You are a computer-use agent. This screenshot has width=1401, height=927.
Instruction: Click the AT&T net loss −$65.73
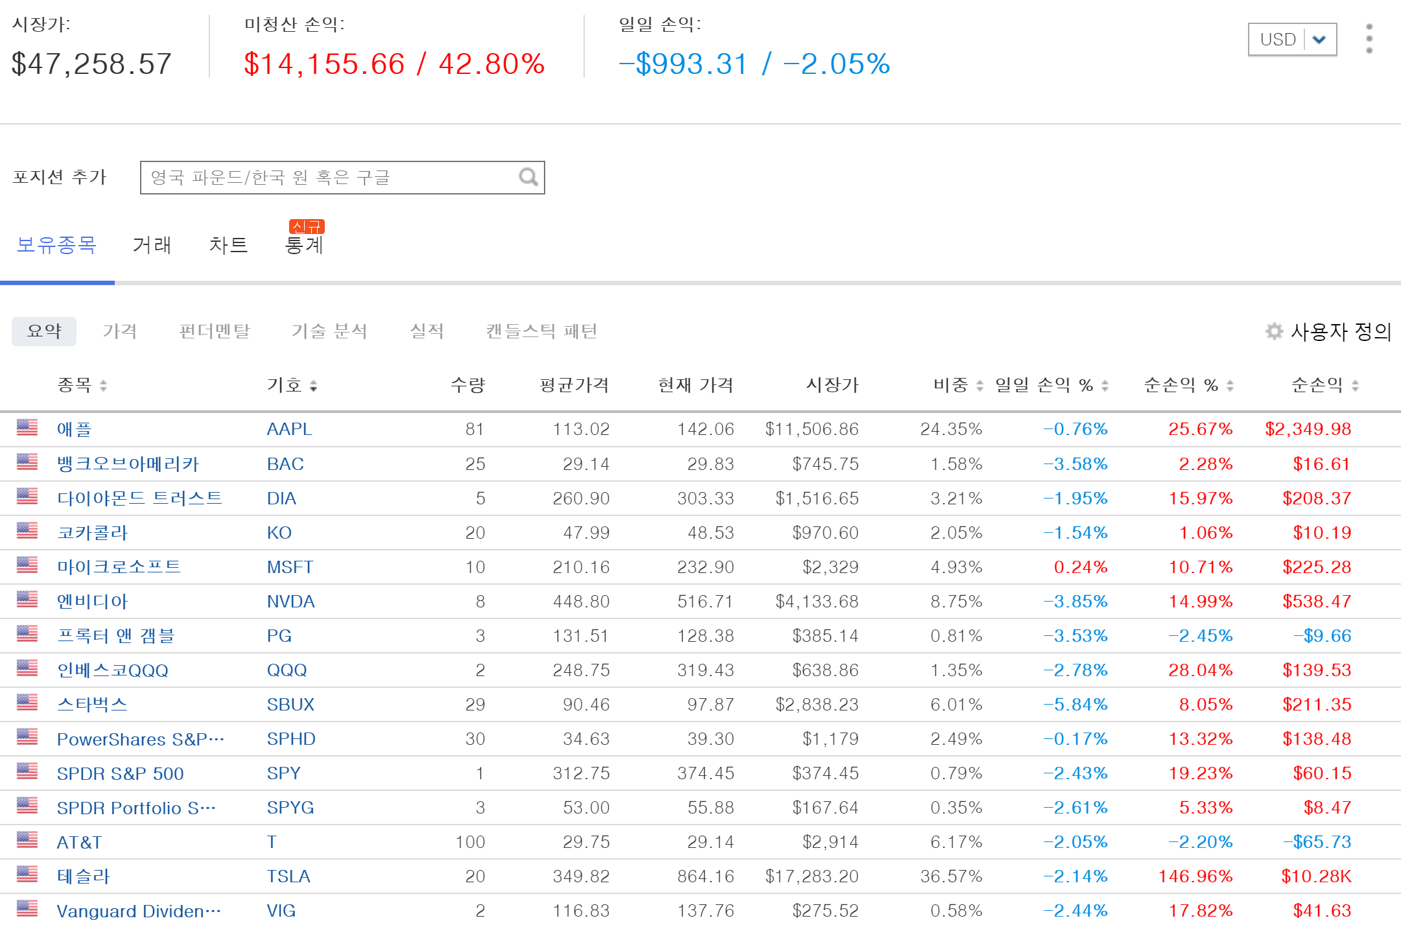[1317, 842]
